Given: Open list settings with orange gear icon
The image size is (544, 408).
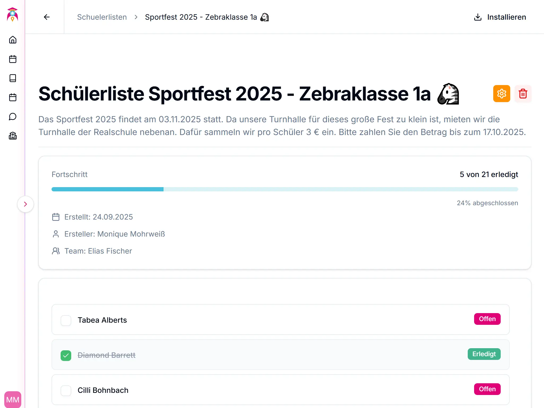Looking at the screenshot, I should point(501,94).
